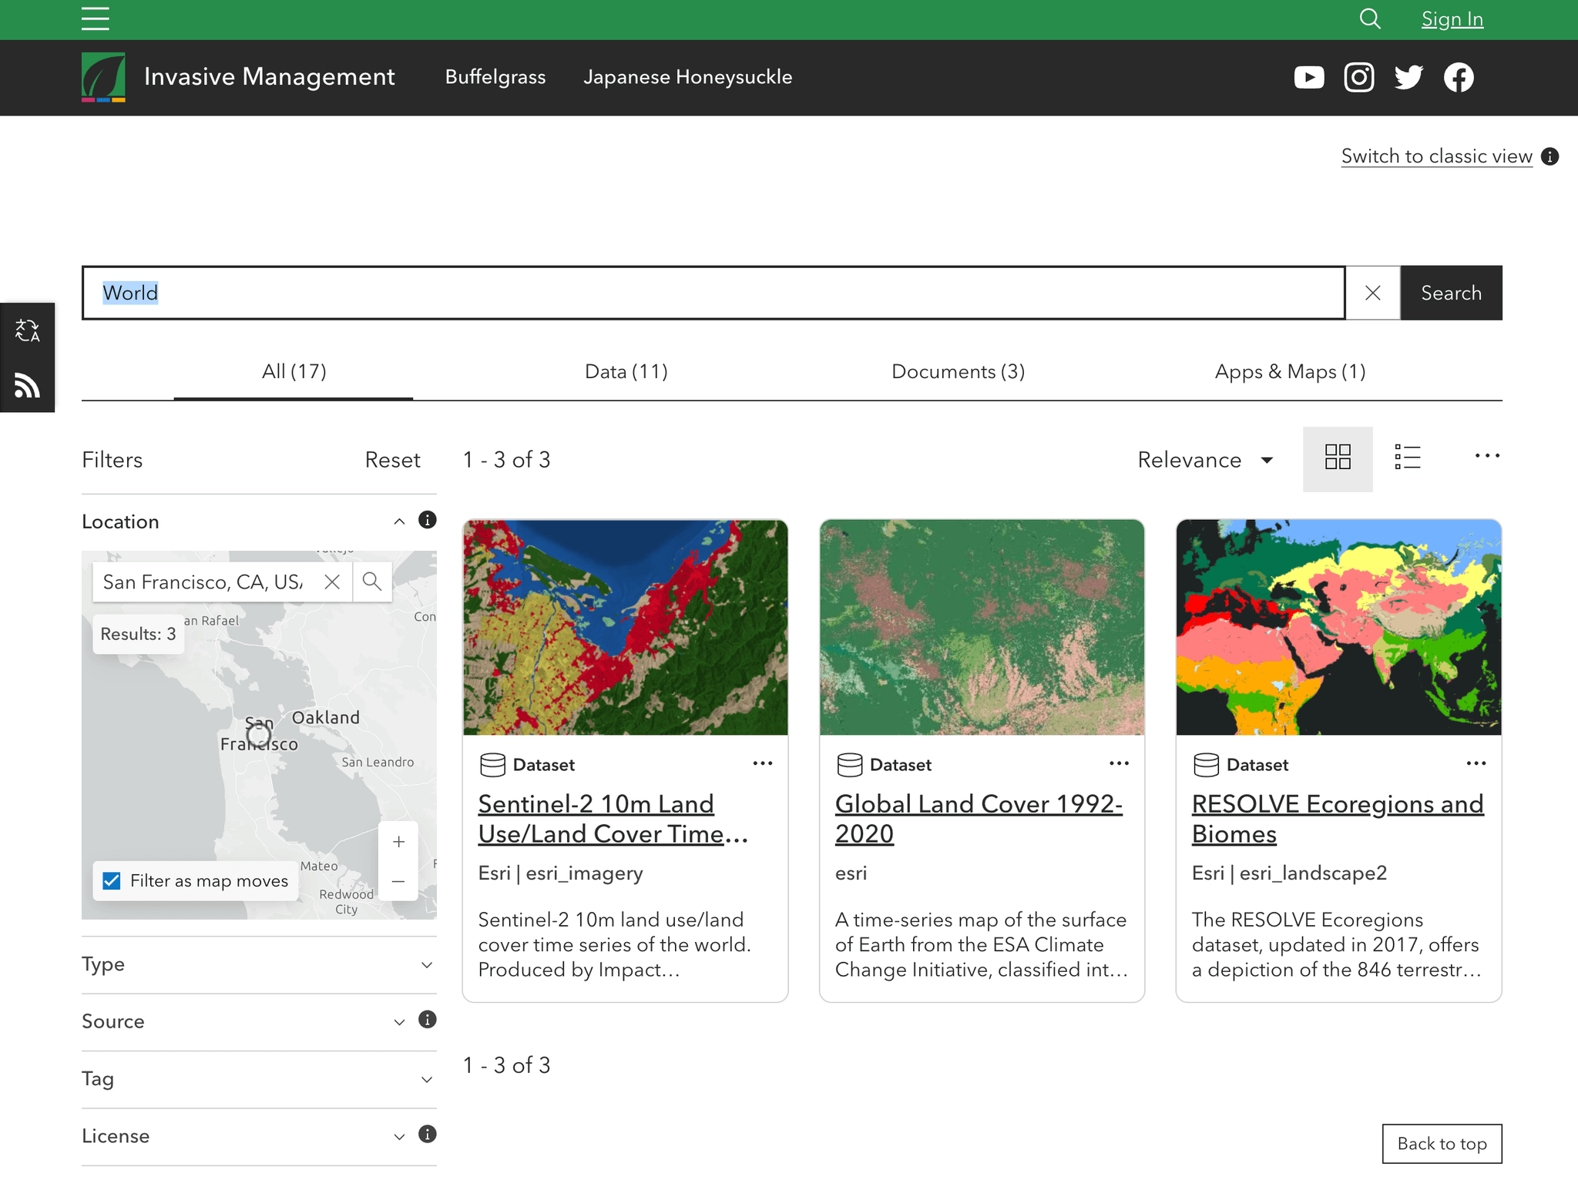Click the Instagram icon in the header

coord(1358,77)
